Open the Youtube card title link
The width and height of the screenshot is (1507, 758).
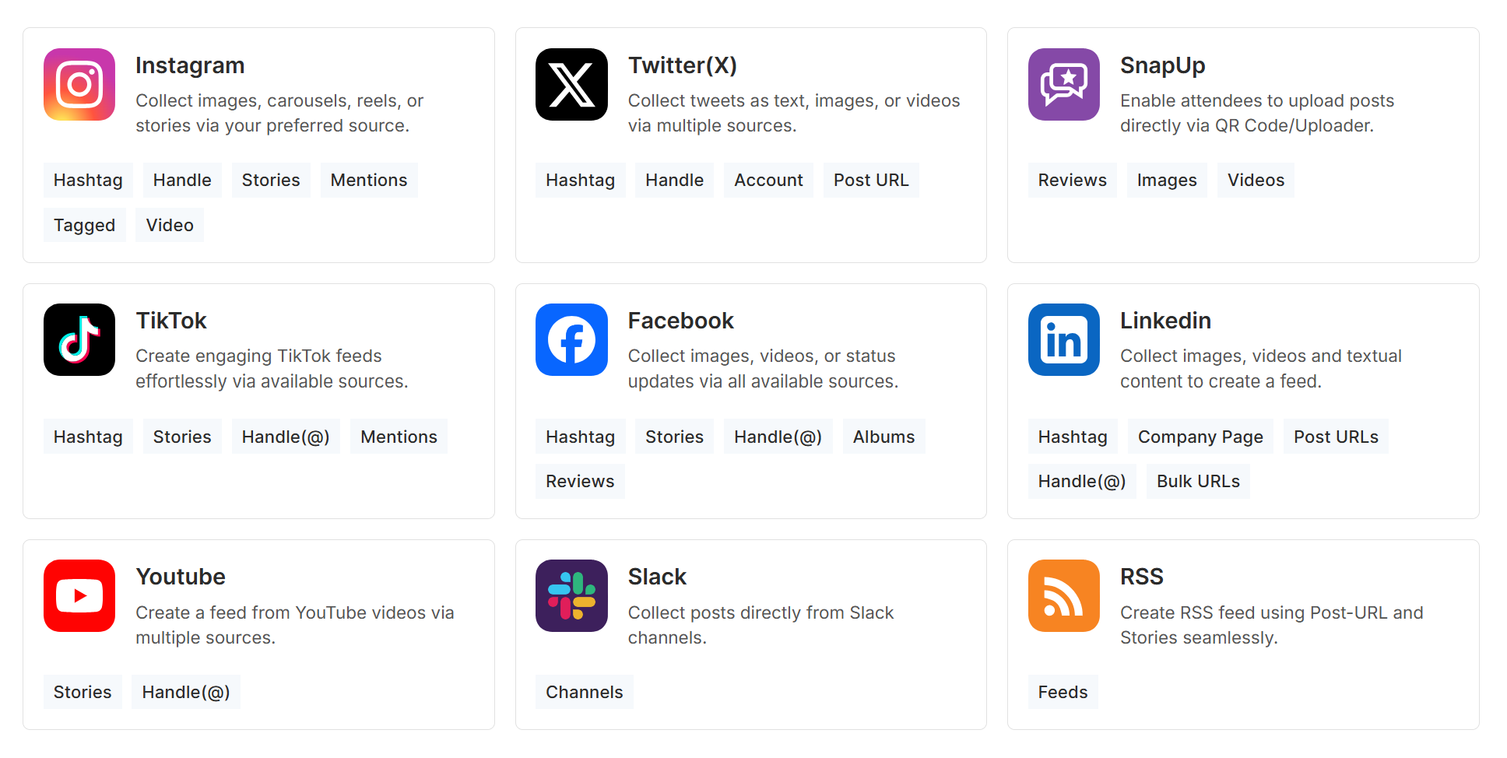[181, 577]
